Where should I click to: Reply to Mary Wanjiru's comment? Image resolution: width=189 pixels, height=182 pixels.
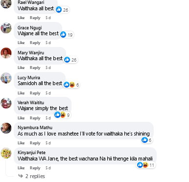click(x=35, y=68)
